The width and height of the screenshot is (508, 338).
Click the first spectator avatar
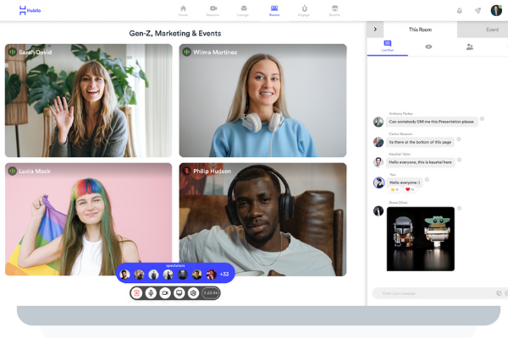[x=124, y=275]
